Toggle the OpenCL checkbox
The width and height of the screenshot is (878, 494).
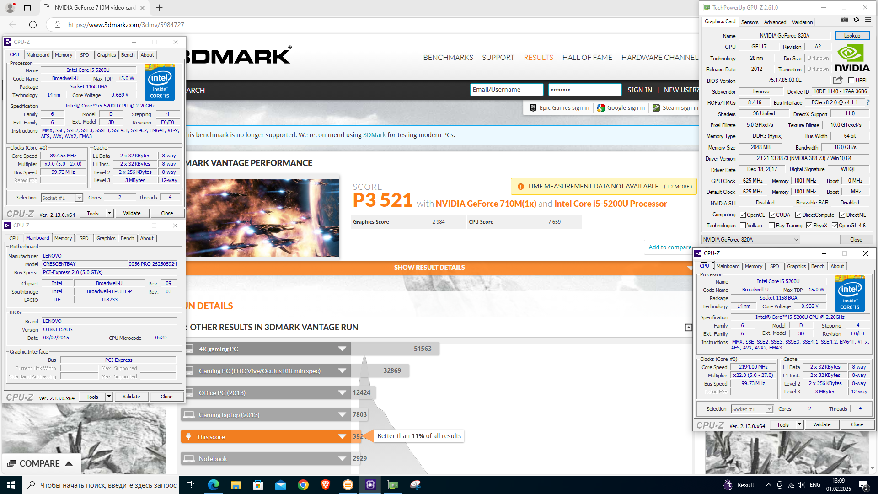[743, 215]
